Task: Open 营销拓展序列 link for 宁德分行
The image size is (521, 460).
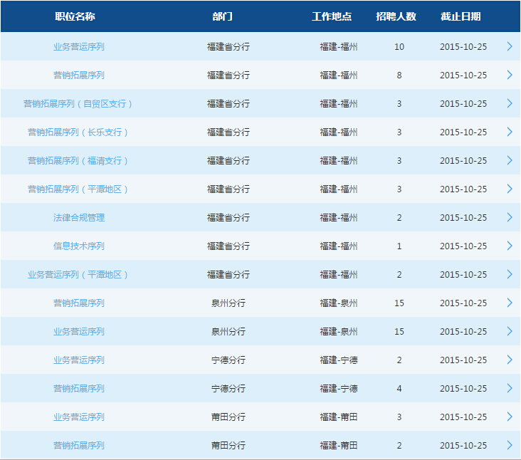Action: tap(78, 388)
